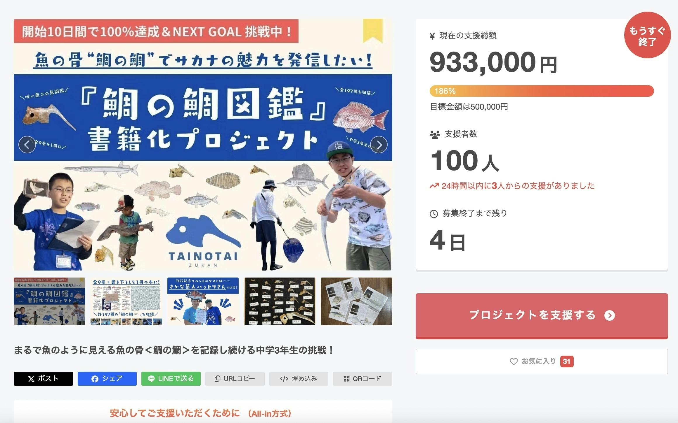Advance to the next carousel image
Screen dimensions: 678x423
[x=379, y=145]
